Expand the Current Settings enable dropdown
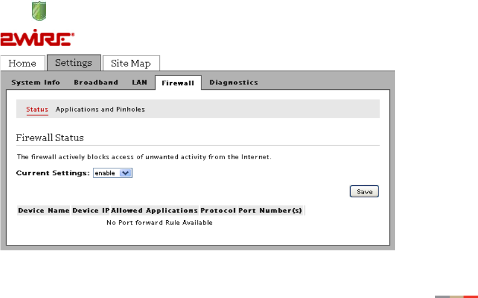Image resolution: width=478 pixels, height=298 pixels. (x=113, y=173)
